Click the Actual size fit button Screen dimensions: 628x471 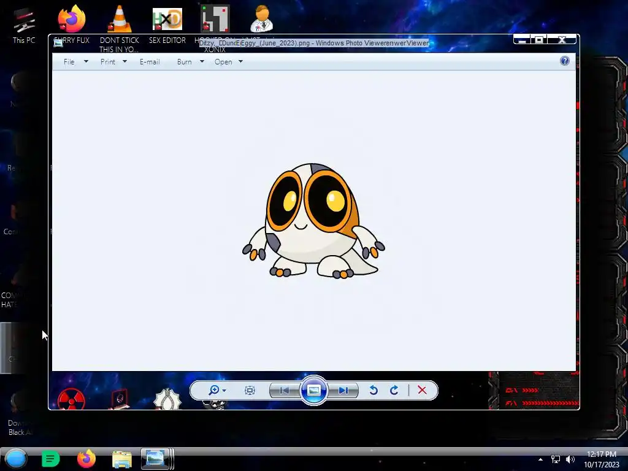250,391
